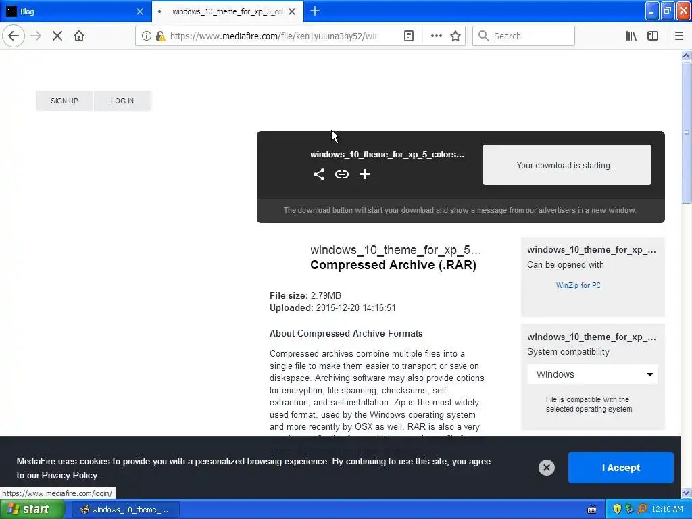This screenshot has height=519, width=692.
Task: Toggle reader view icon
Action: 409,36
